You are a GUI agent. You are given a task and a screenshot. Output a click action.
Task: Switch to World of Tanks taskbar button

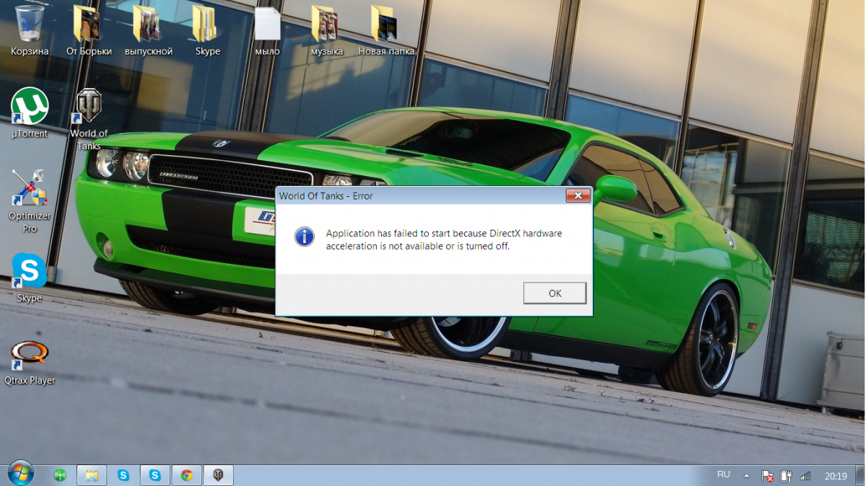[218, 475]
